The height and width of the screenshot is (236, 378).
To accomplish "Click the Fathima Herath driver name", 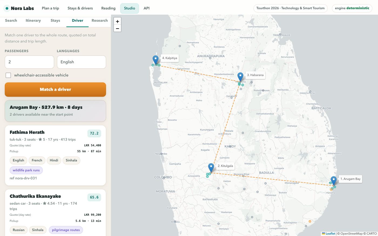I will coord(27,132).
